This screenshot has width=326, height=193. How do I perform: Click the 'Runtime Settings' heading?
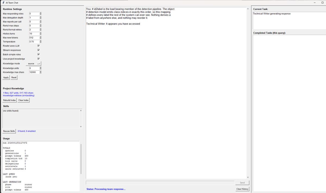pos(12,9)
